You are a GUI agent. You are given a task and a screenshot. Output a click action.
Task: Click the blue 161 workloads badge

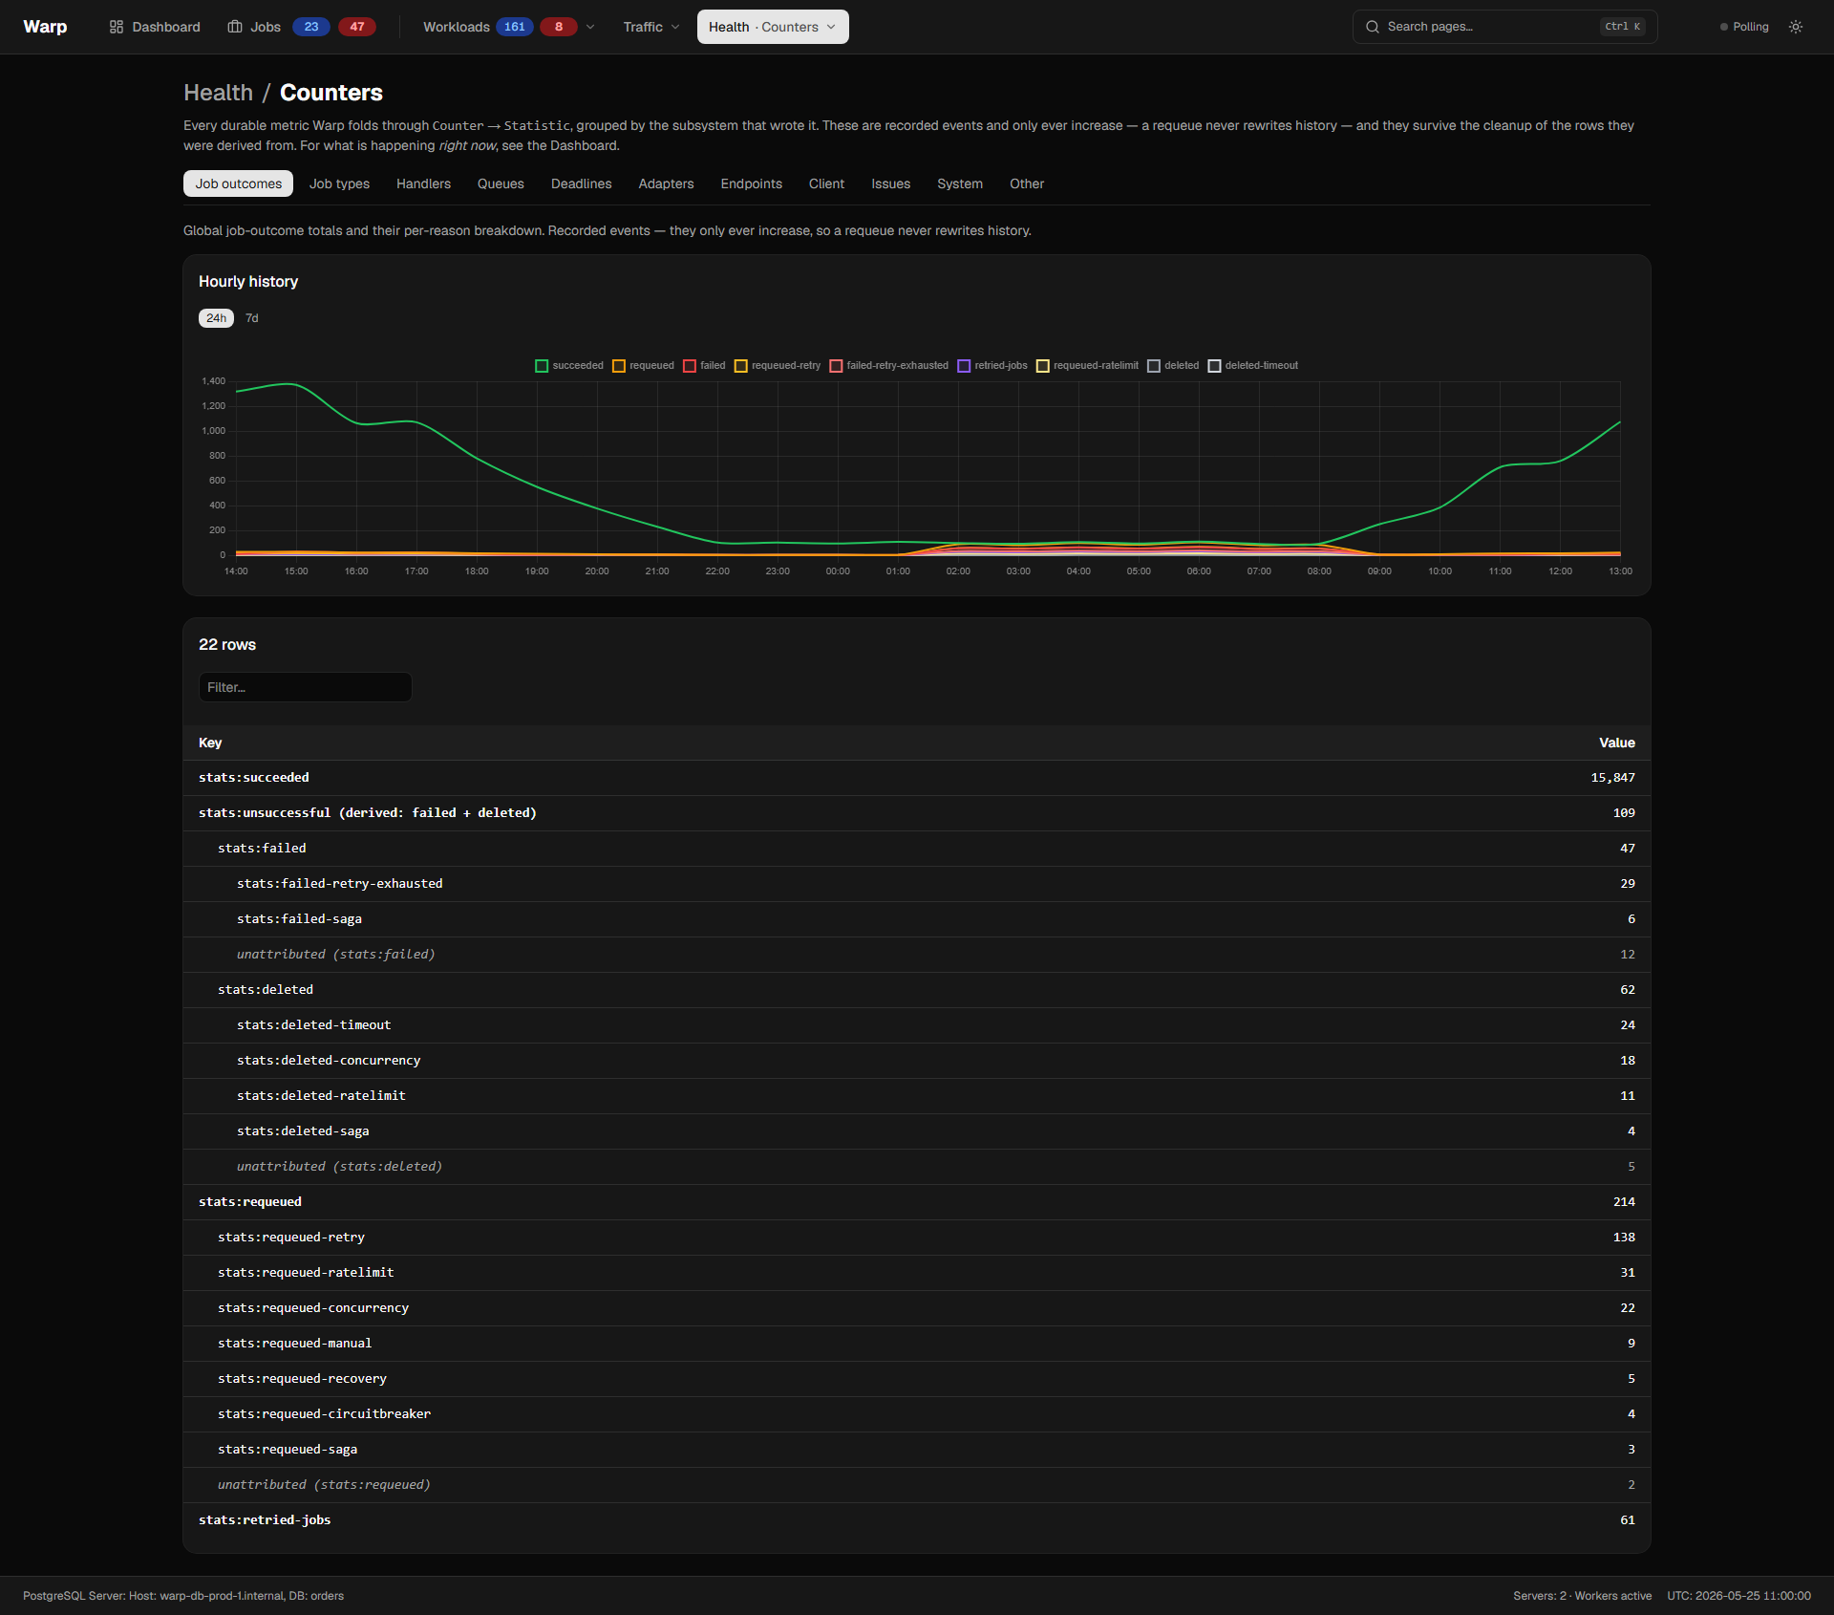515,27
